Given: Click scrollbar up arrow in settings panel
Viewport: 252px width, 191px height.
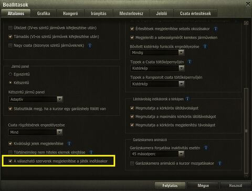Looking at the screenshot, I should 246,23.
